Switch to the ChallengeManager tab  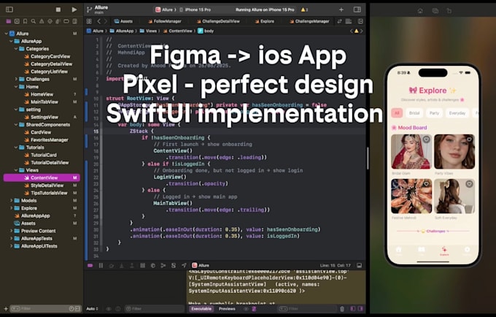(309, 21)
